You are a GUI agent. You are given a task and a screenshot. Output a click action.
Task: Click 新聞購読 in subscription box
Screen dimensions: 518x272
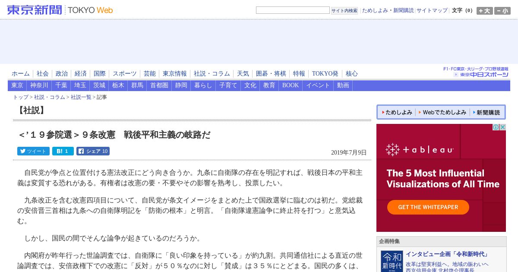[486, 112]
